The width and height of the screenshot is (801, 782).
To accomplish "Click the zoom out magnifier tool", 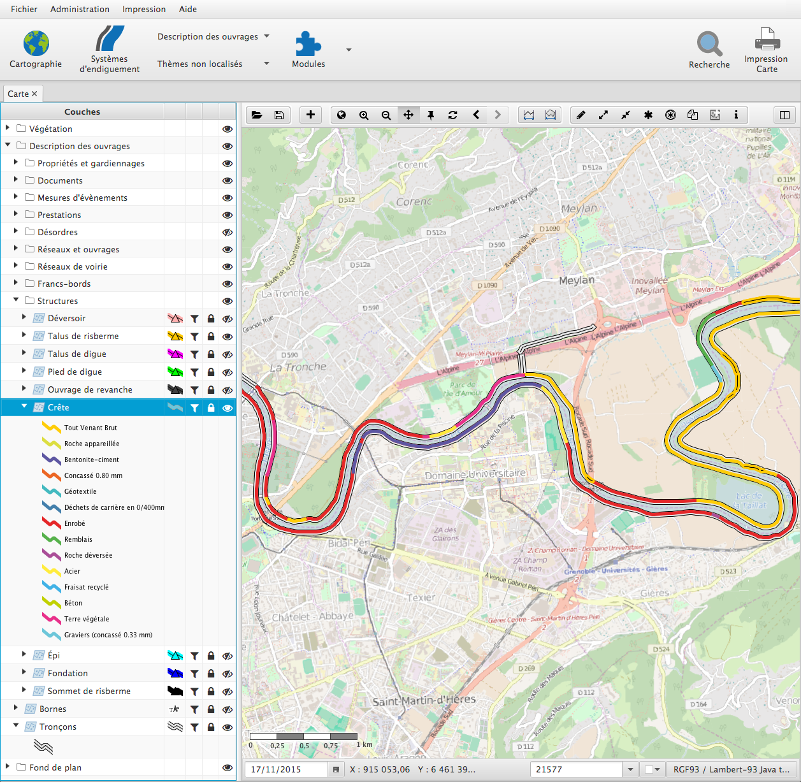I will click(x=386, y=115).
